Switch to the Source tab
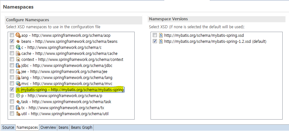Viewport: 289px width, 131px height. pos(8,128)
